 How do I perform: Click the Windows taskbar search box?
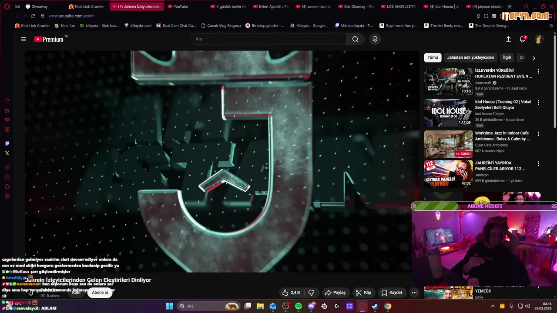[209, 306]
